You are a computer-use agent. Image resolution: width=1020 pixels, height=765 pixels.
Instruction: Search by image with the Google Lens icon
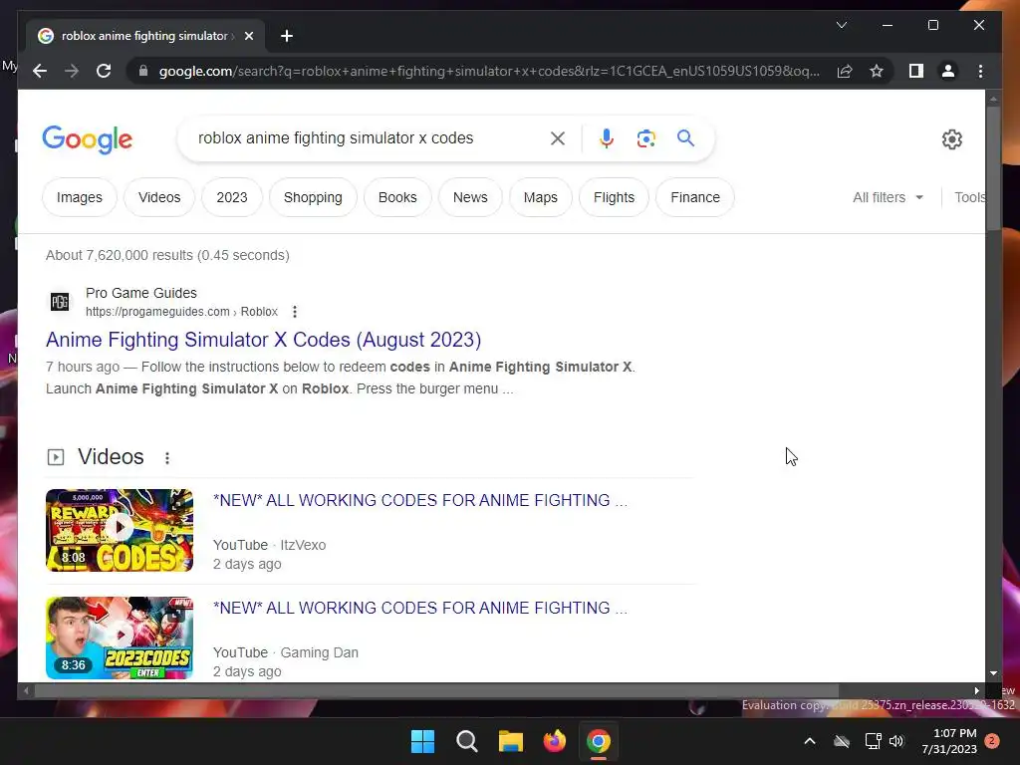[x=645, y=138]
